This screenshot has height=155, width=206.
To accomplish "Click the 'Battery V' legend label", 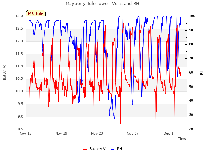I will (x=97, y=149).
